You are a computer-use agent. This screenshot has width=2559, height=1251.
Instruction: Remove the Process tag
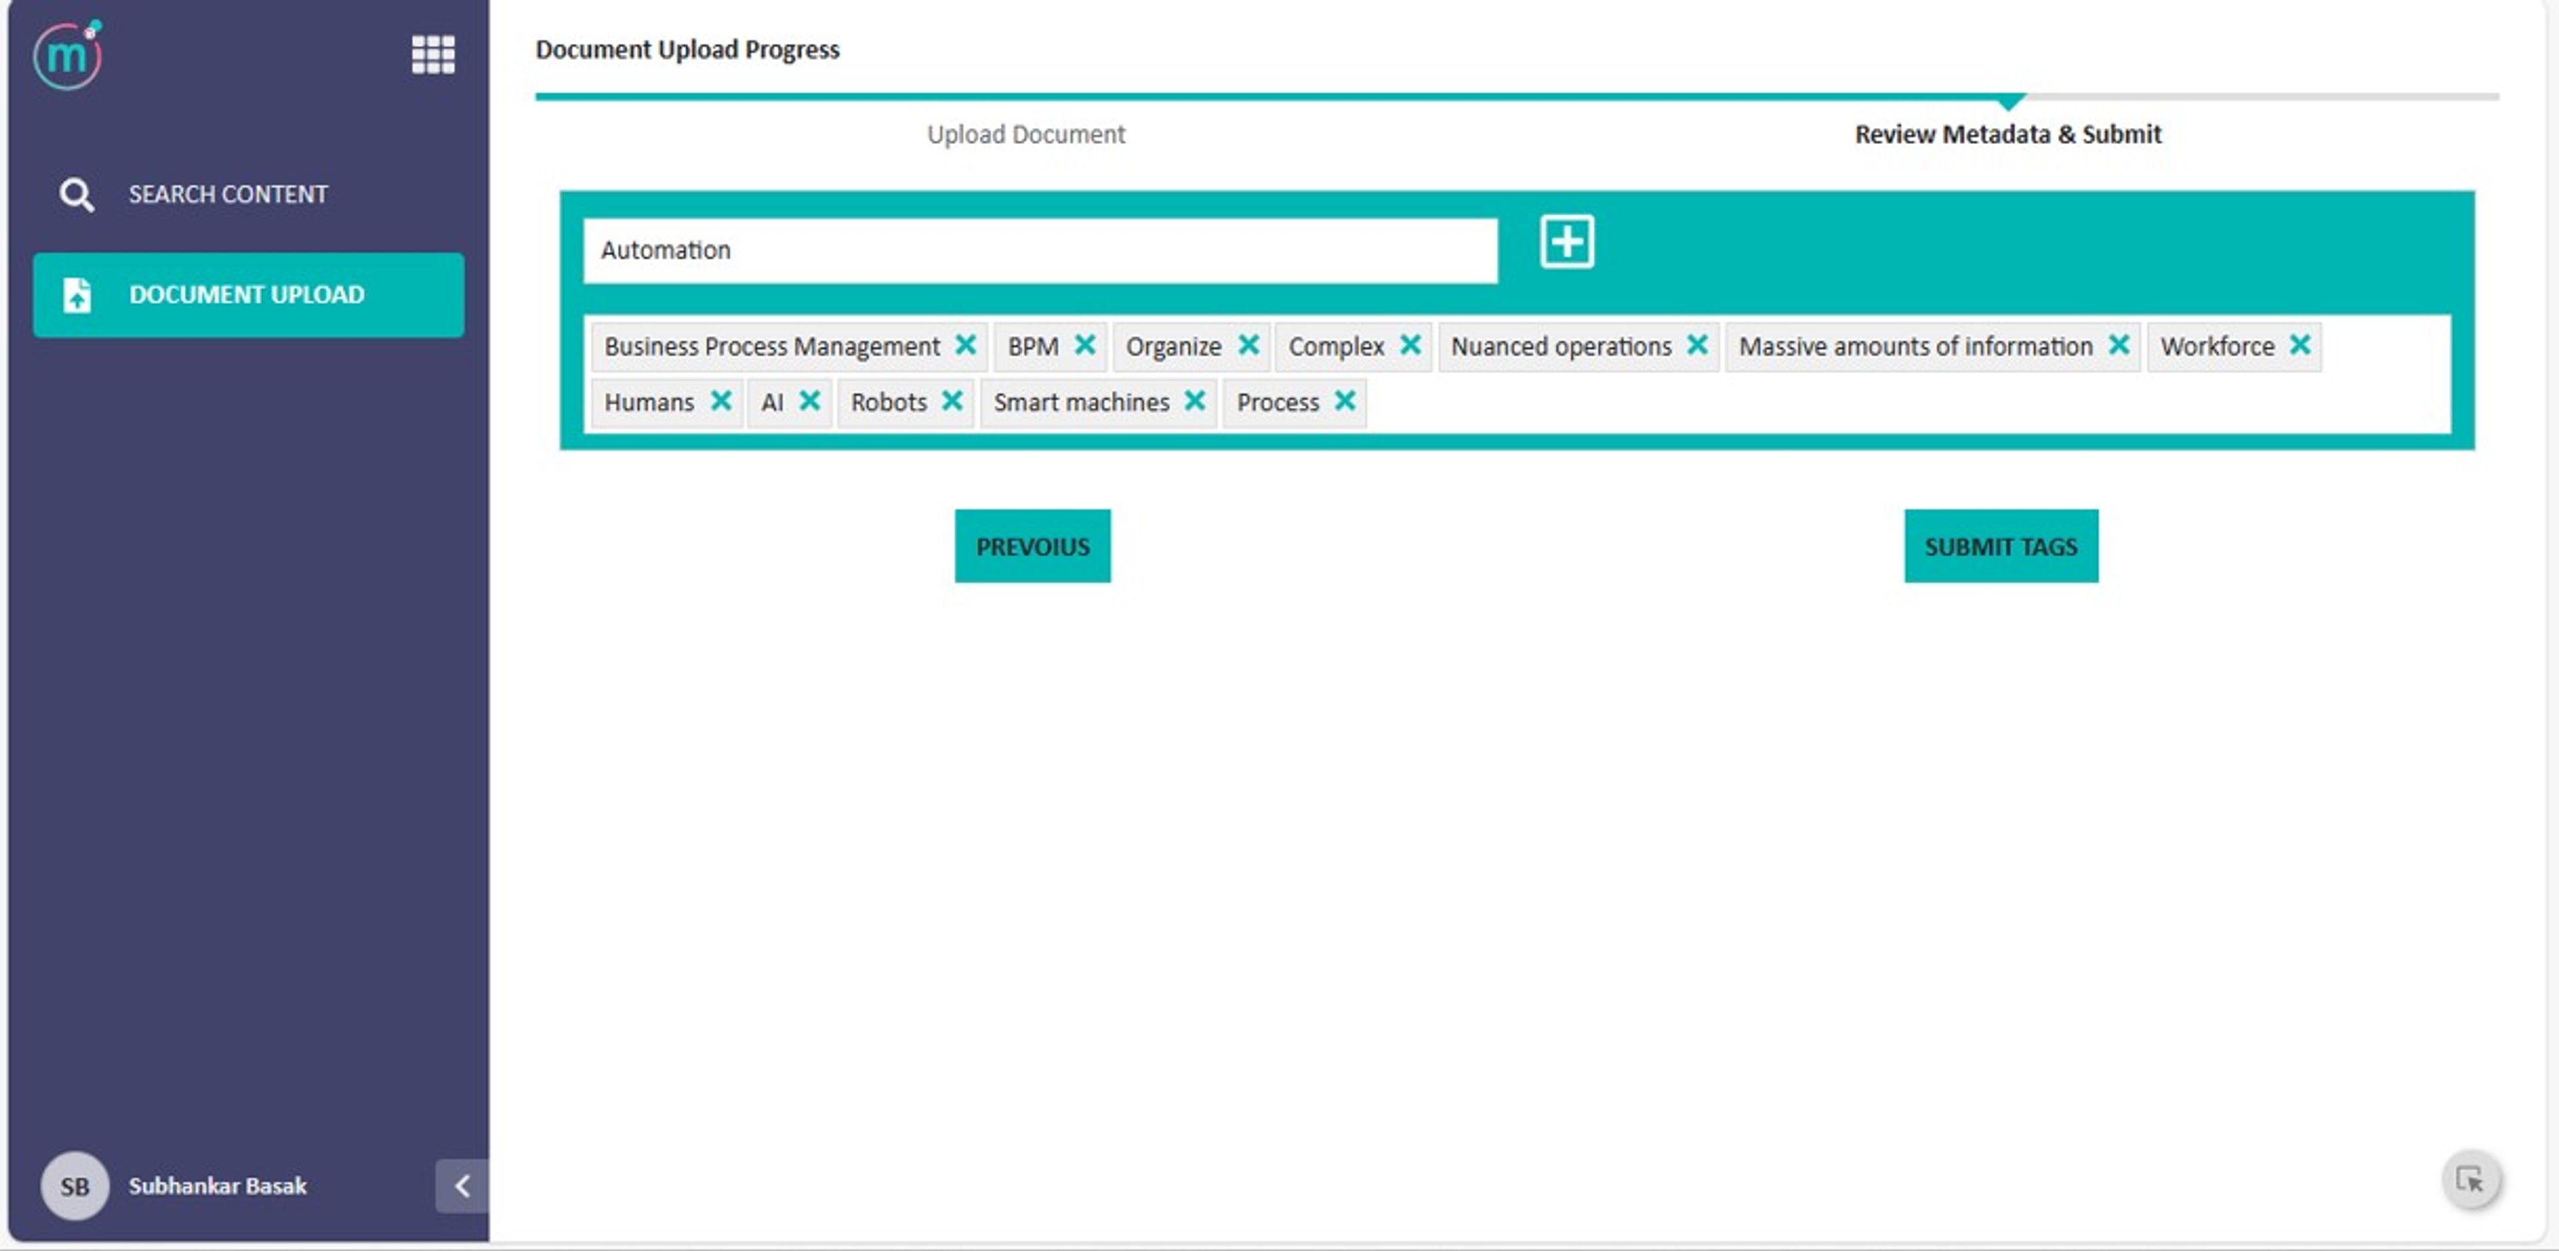(1344, 401)
